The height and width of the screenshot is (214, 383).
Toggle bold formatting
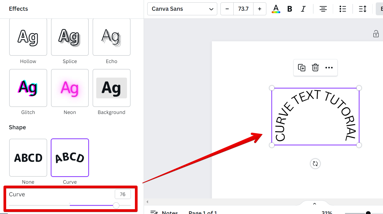pyautogui.click(x=290, y=9)
